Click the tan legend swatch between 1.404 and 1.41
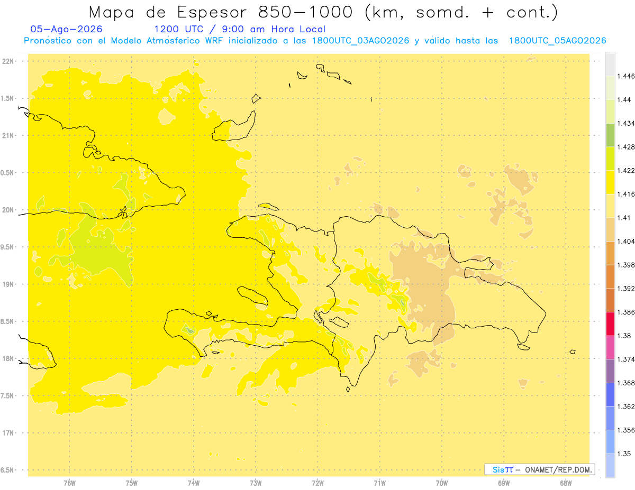 click(610, 229)
